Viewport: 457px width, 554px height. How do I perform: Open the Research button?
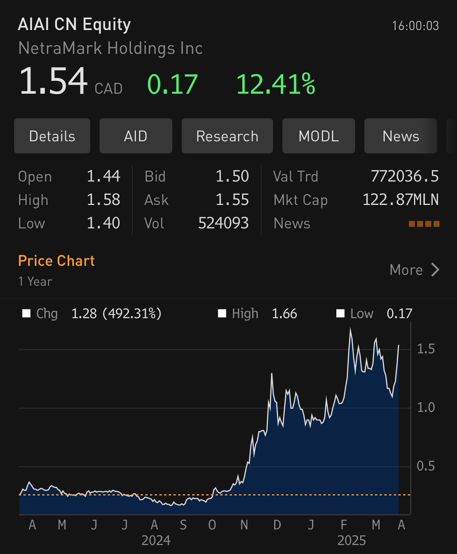point(227,136)
